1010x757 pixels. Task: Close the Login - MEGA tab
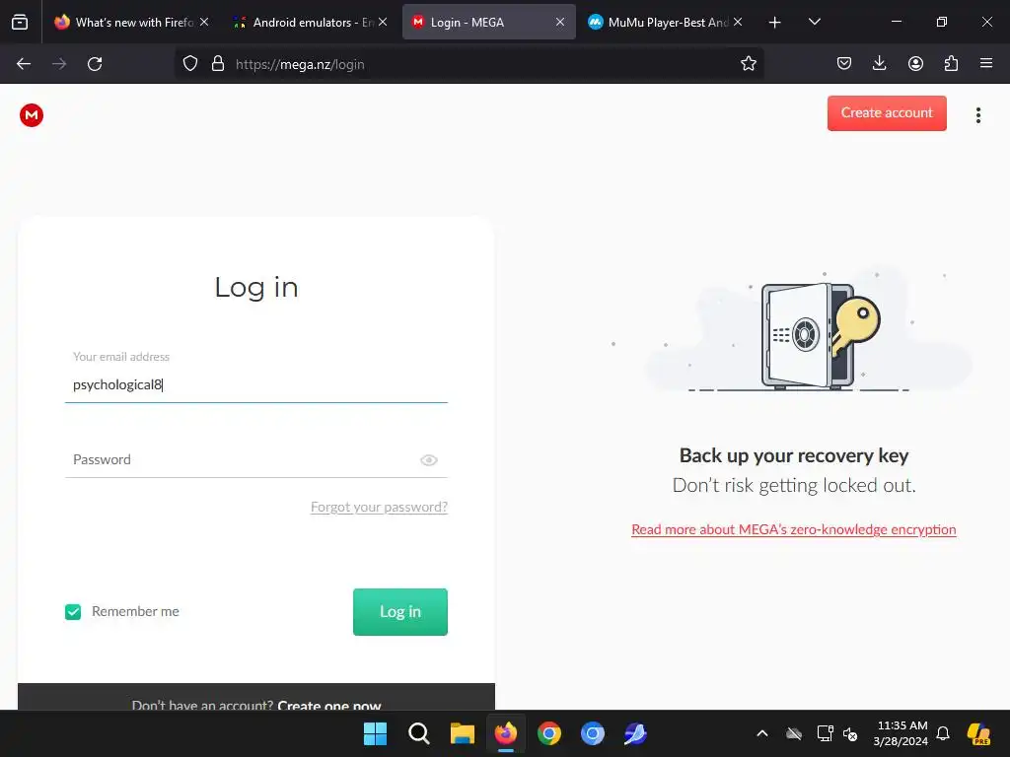pyautogui.click(x=560, y=22)
